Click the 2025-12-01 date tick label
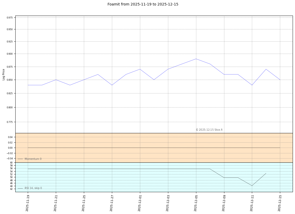Screen dimensions: 295x214 pos(139,203)
